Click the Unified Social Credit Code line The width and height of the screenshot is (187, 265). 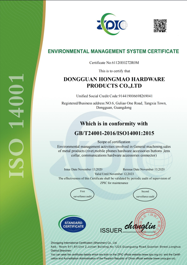pos(115,96)
